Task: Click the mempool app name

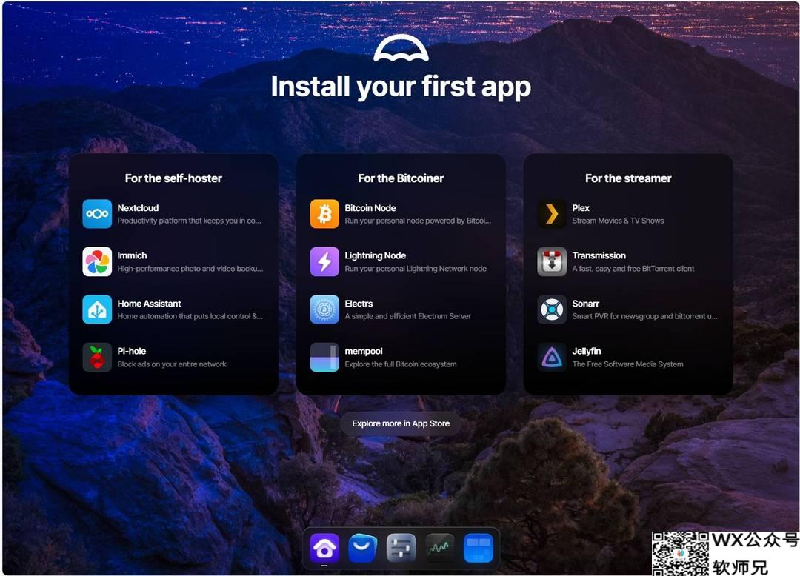Action: click(364, 351)
